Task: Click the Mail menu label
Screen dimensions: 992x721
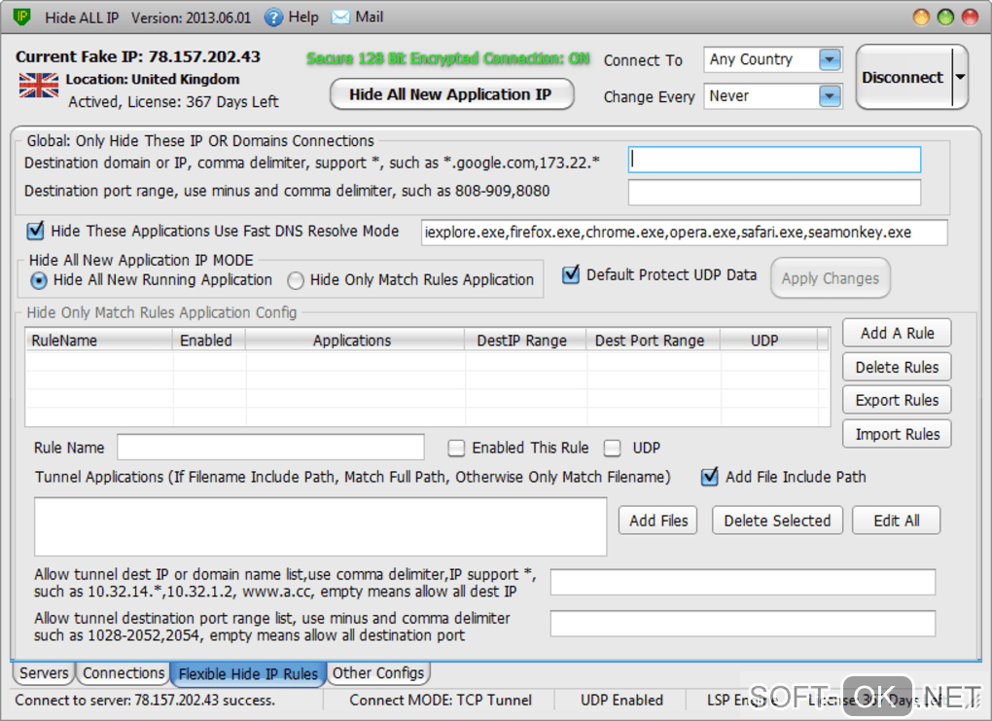Action: tap(370, 18)
